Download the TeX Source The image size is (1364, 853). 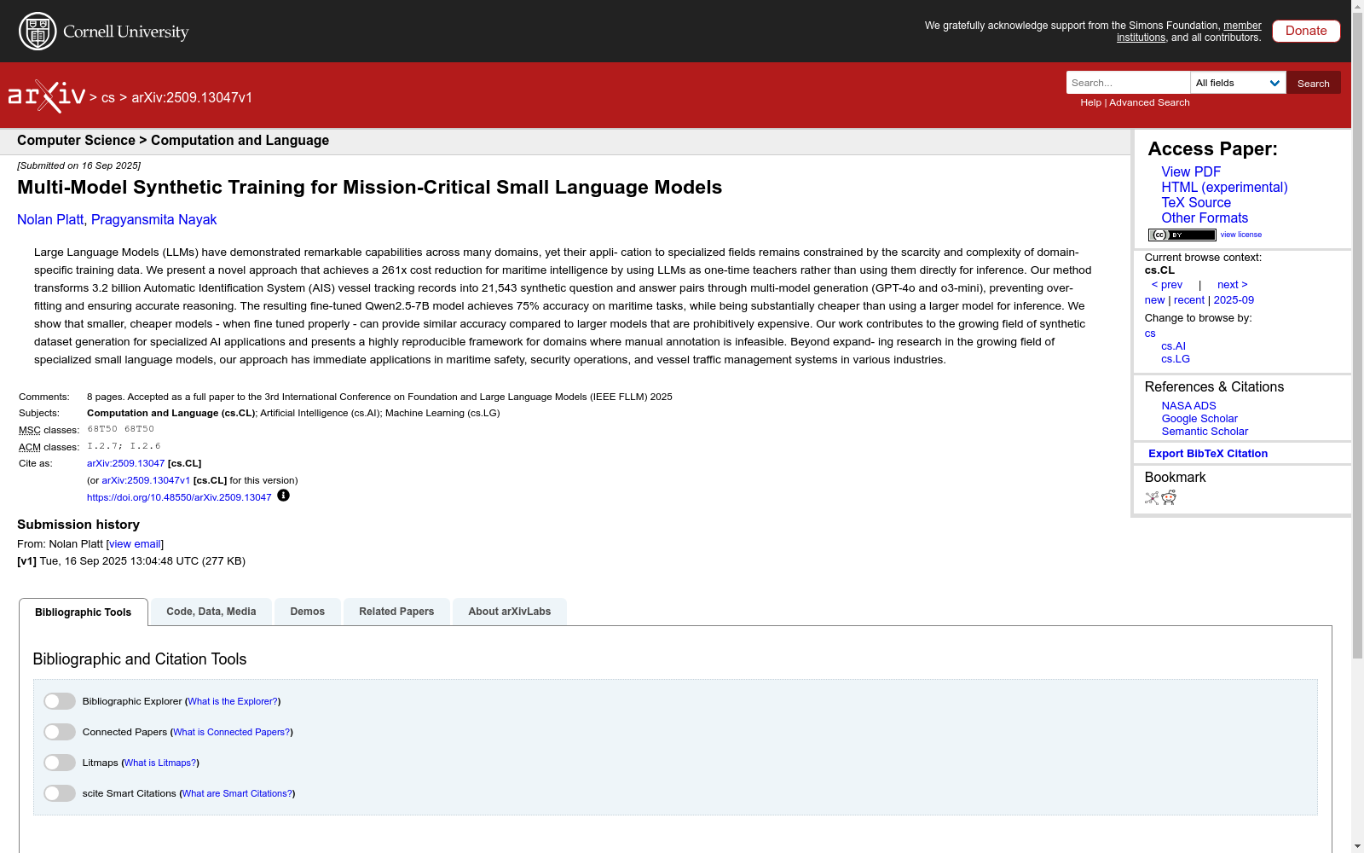pos(1196,203)
